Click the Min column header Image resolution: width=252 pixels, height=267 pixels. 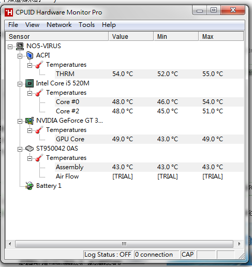click(x=176, y=36)
